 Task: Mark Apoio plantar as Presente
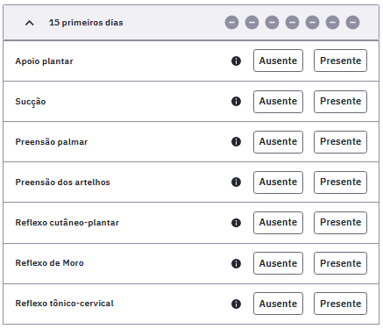[340, 61]
